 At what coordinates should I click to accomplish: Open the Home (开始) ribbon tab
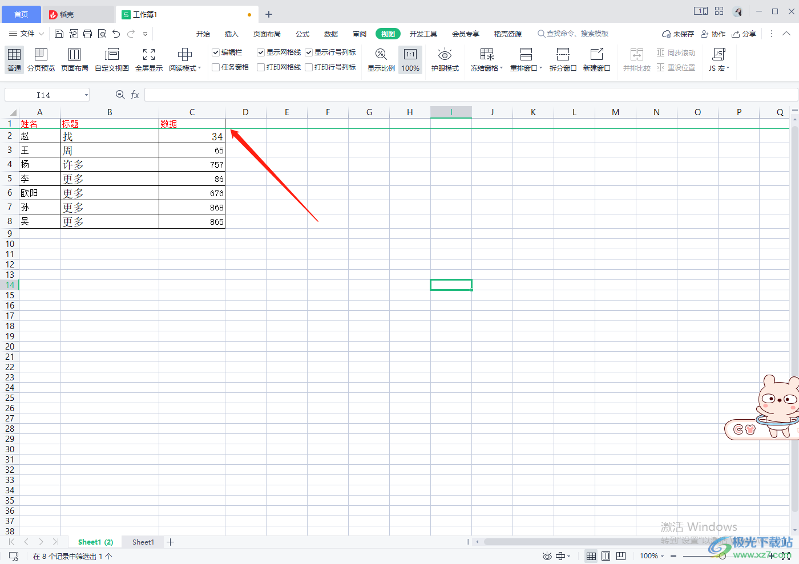(203, 34)
